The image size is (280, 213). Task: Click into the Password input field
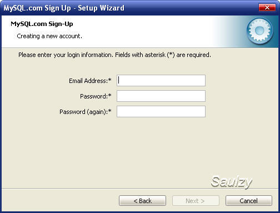click(161, 96)
